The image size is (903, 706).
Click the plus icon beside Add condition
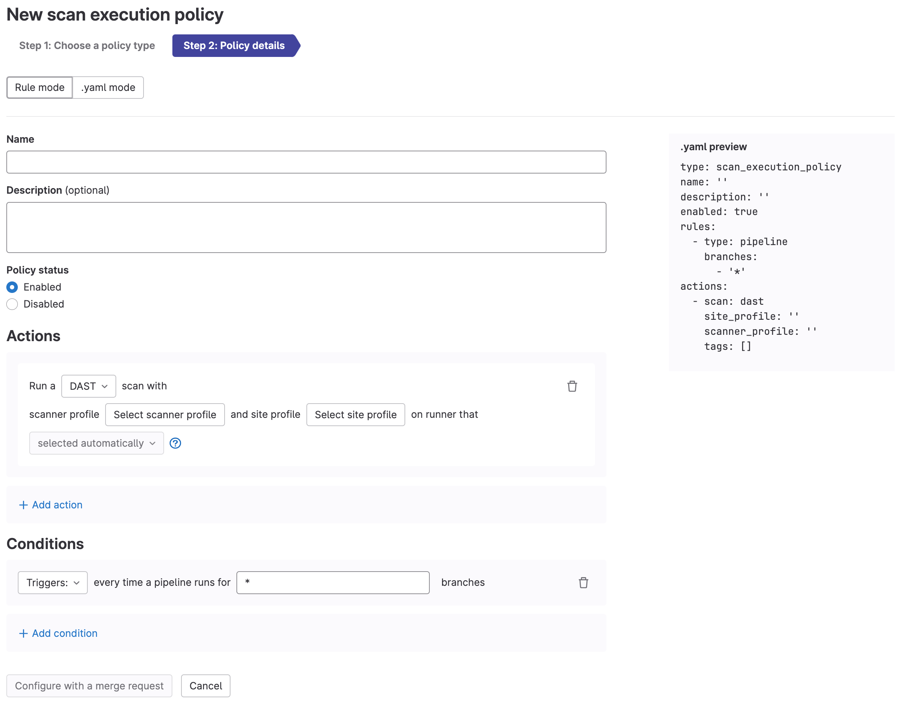click(24, 633)
